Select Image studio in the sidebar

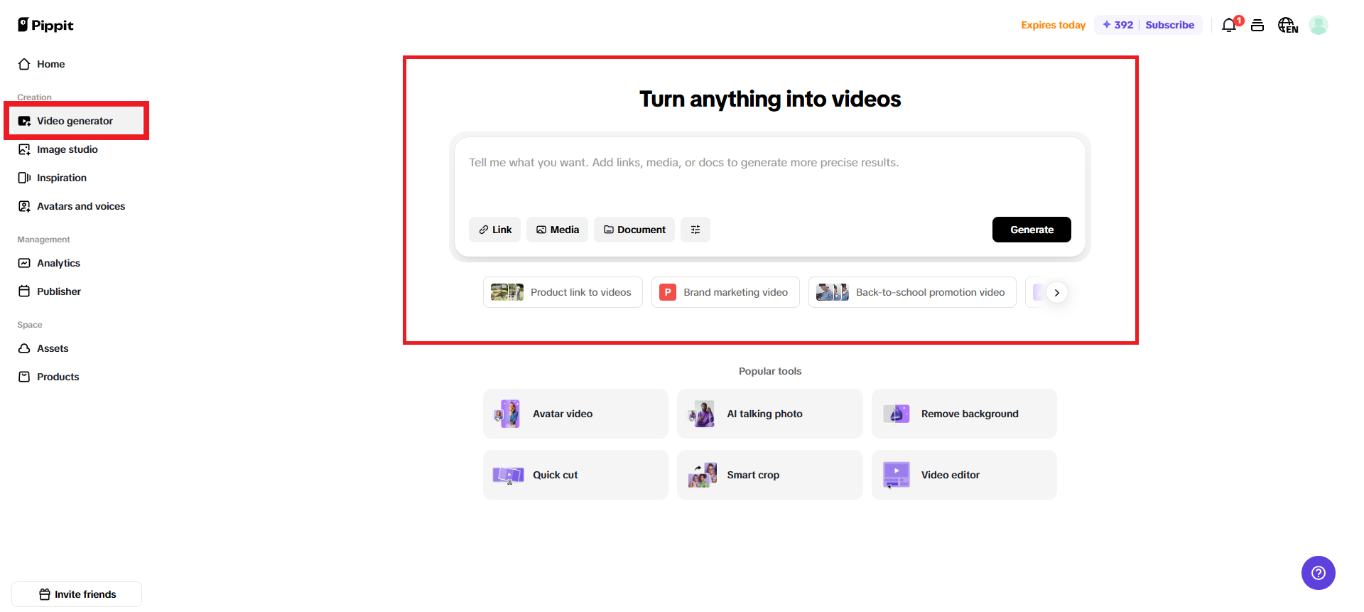click(67, 149)
